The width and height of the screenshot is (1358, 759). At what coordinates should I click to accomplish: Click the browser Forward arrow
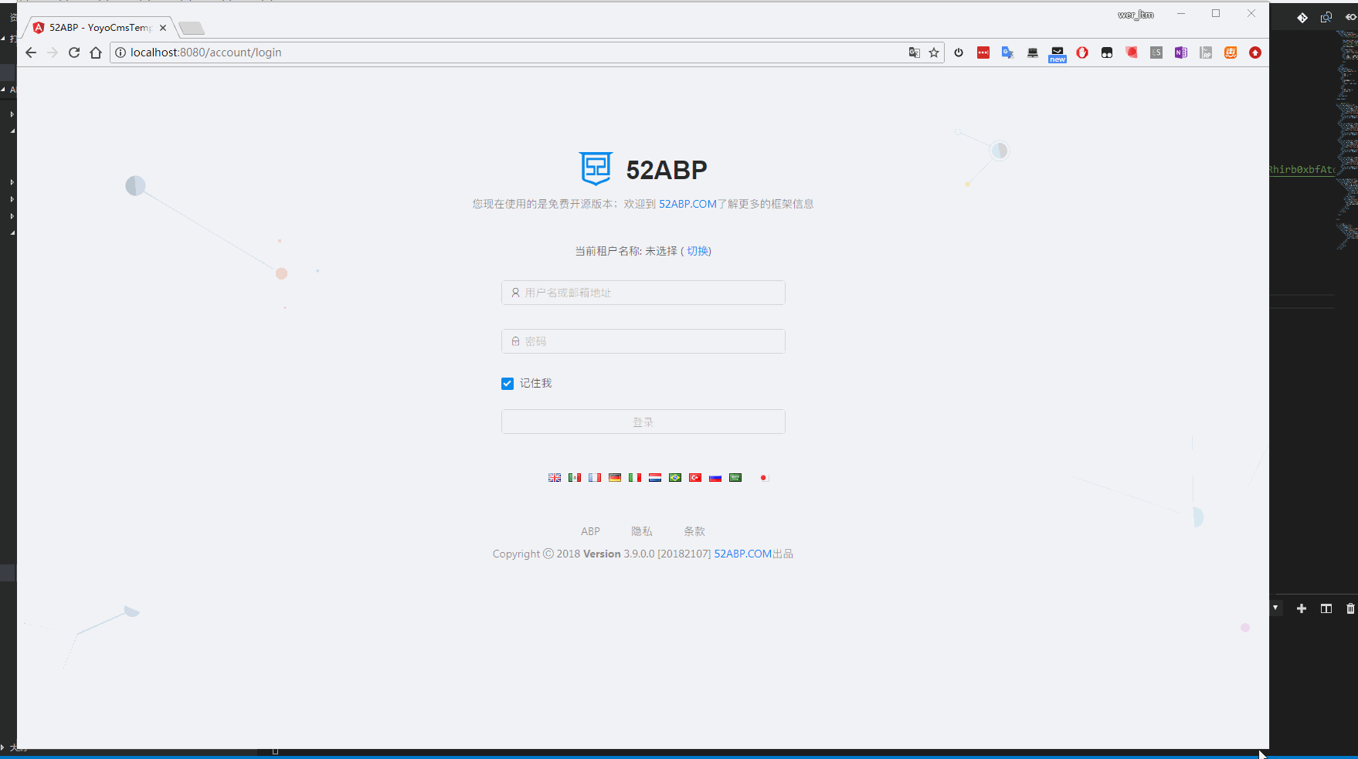click(53, 53)
